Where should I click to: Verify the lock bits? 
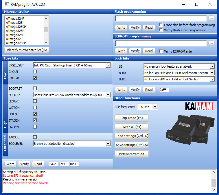click(135, 90)
